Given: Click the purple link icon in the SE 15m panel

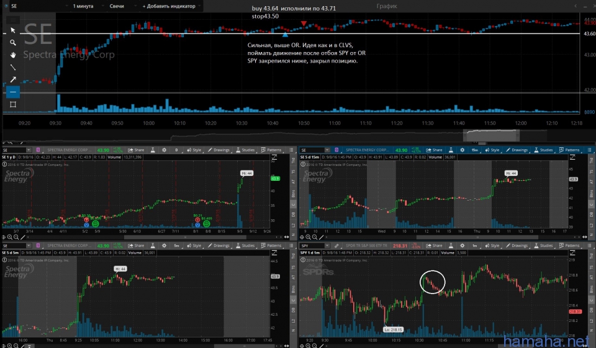Looking at the screenshot, I should coord(336,150).
